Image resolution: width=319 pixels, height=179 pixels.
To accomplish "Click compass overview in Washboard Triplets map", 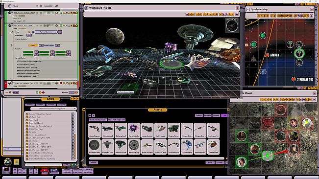I will [232, 25].
